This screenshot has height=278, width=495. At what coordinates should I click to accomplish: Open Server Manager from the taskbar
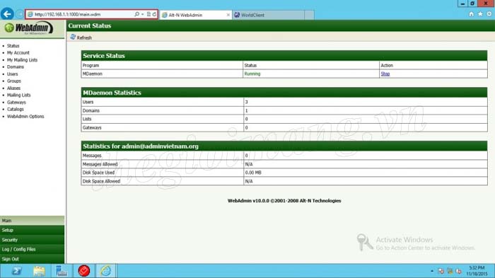pos(62,271)
